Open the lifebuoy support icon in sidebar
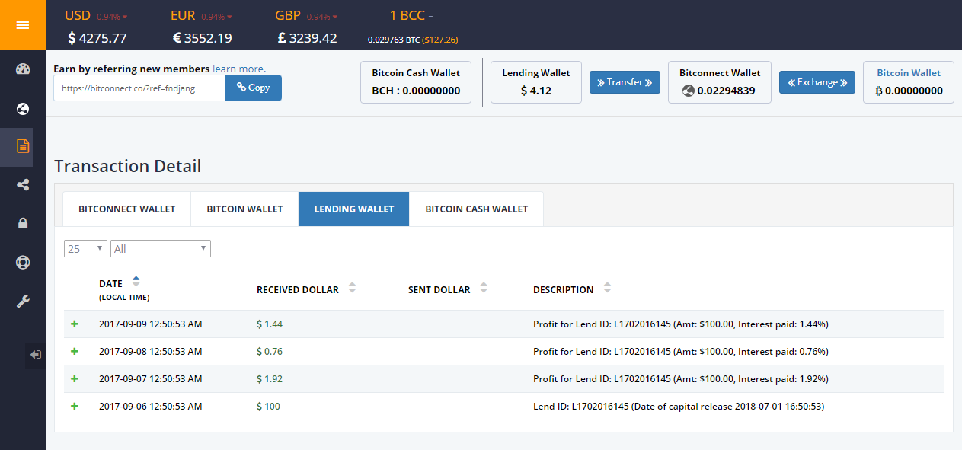Viewport: 962px width, 450px height. (x=23, y=263)
